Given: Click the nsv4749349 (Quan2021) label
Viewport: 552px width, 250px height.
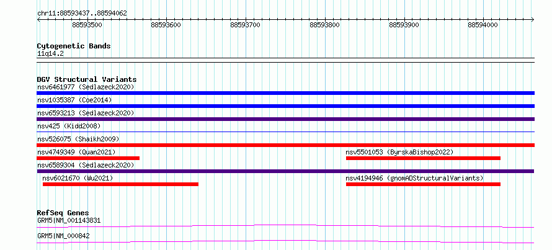Looking at the screenshot, I should pos(76,152).
